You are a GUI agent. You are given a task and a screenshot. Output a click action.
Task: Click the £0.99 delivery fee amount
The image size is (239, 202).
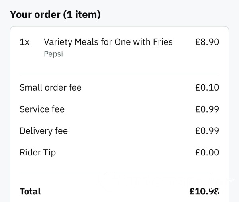coord(207,131)
